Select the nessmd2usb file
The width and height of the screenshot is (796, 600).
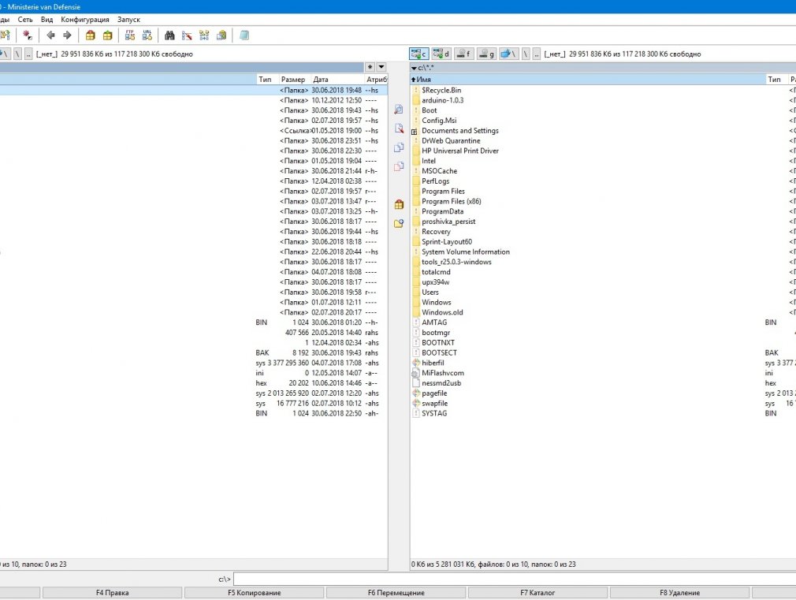[441, 383]
